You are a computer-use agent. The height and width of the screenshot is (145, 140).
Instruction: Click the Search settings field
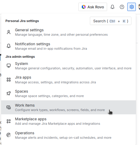click(x=111, y=21)
